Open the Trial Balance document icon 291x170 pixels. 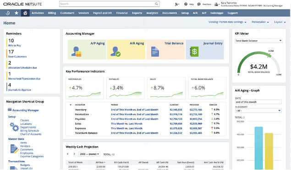tap(155, 52)
